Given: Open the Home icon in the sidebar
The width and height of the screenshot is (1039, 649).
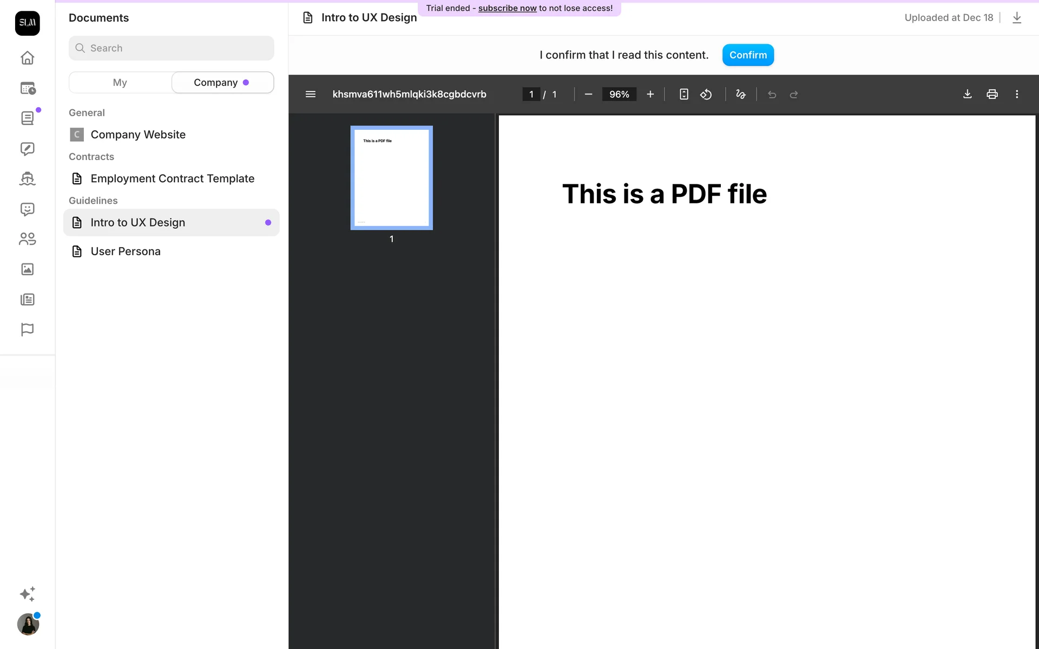Looking at the screenshot, I should [27, 58].
